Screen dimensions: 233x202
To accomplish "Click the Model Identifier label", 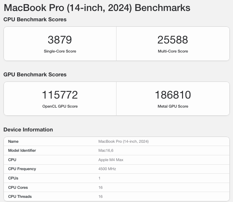I will click(x=22, y=150).
